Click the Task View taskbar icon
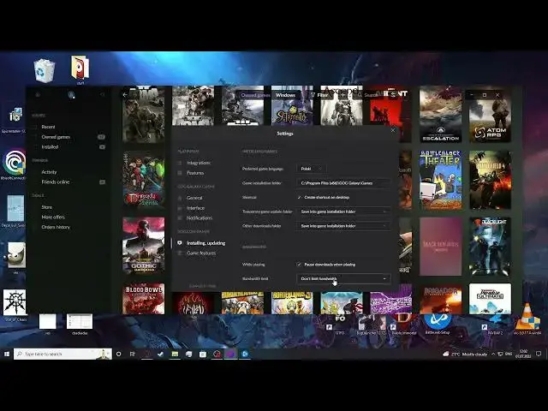Viewport: 548px width, 411px height. coord(133,354)
